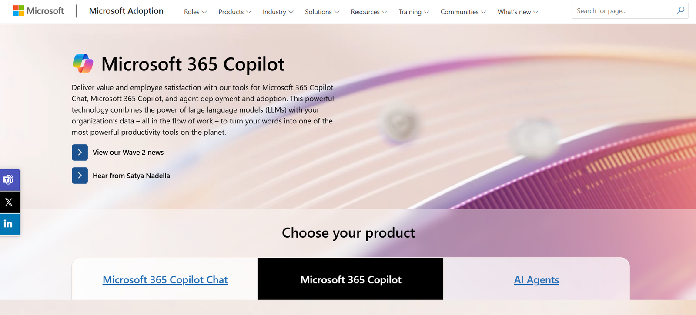
Task: Click the Copilot logo beside the heading
Action: (83, 63)
